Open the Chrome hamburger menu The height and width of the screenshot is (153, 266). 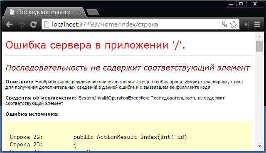pyautogui.click(x=257, y=24)
